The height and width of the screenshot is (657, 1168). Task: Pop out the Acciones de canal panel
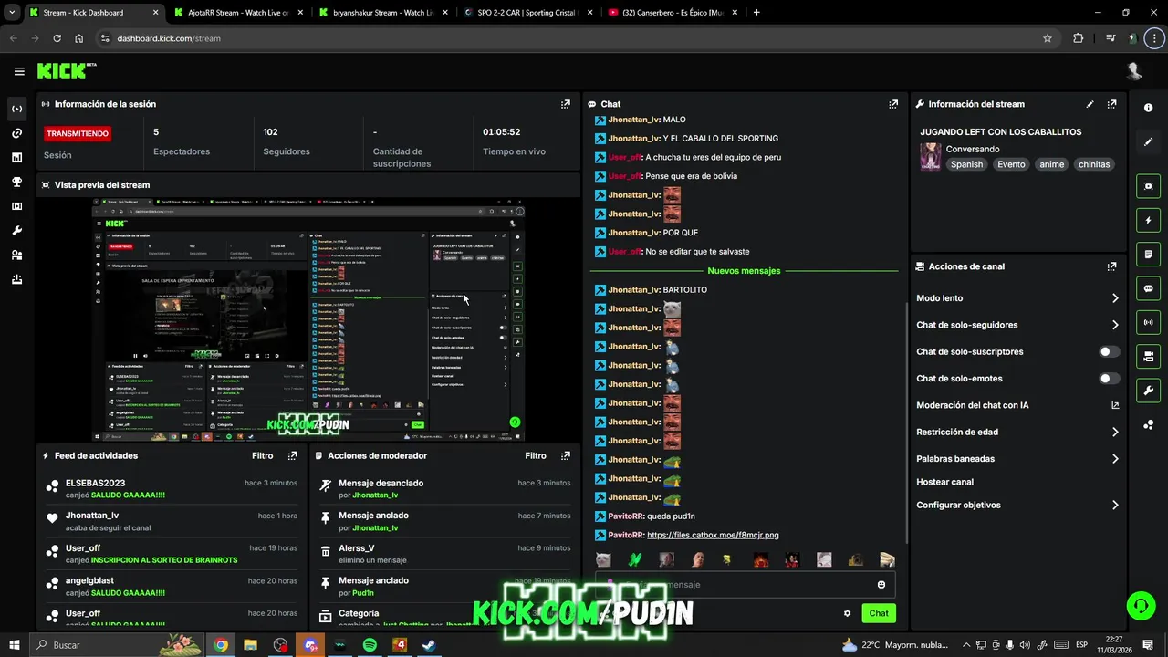pos(1111,266)
